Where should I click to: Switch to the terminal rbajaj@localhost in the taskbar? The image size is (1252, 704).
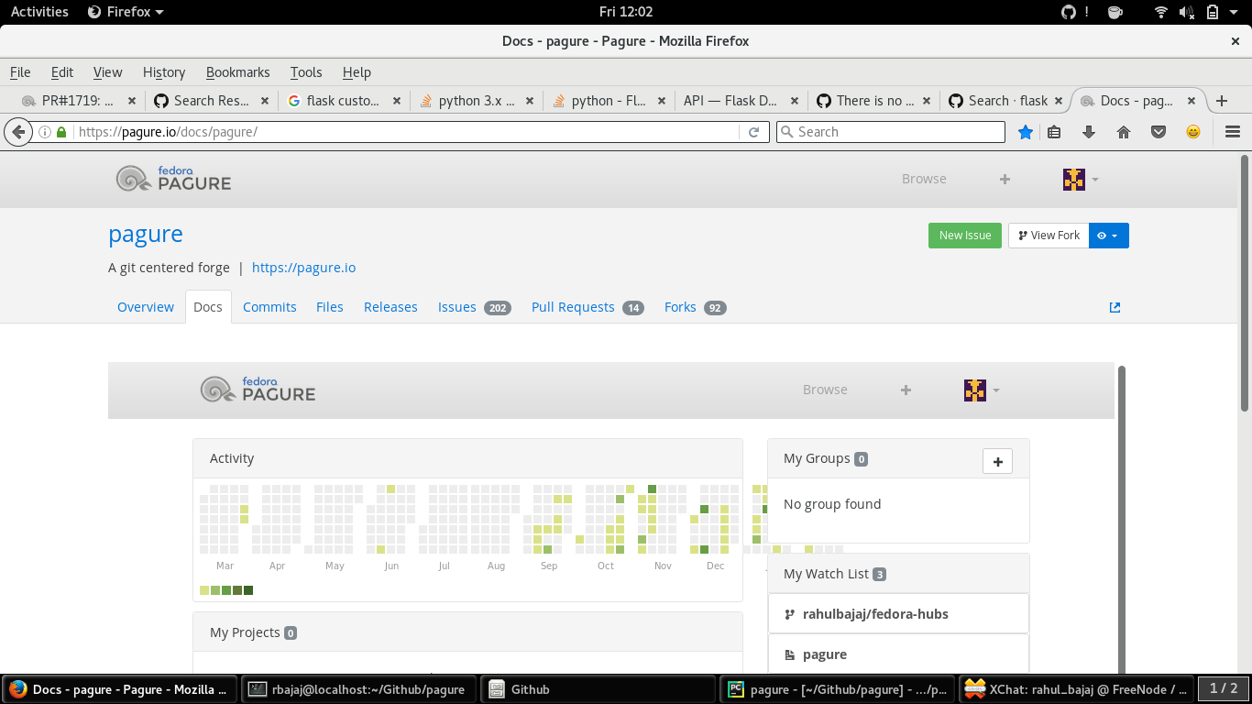pos(357,689)
